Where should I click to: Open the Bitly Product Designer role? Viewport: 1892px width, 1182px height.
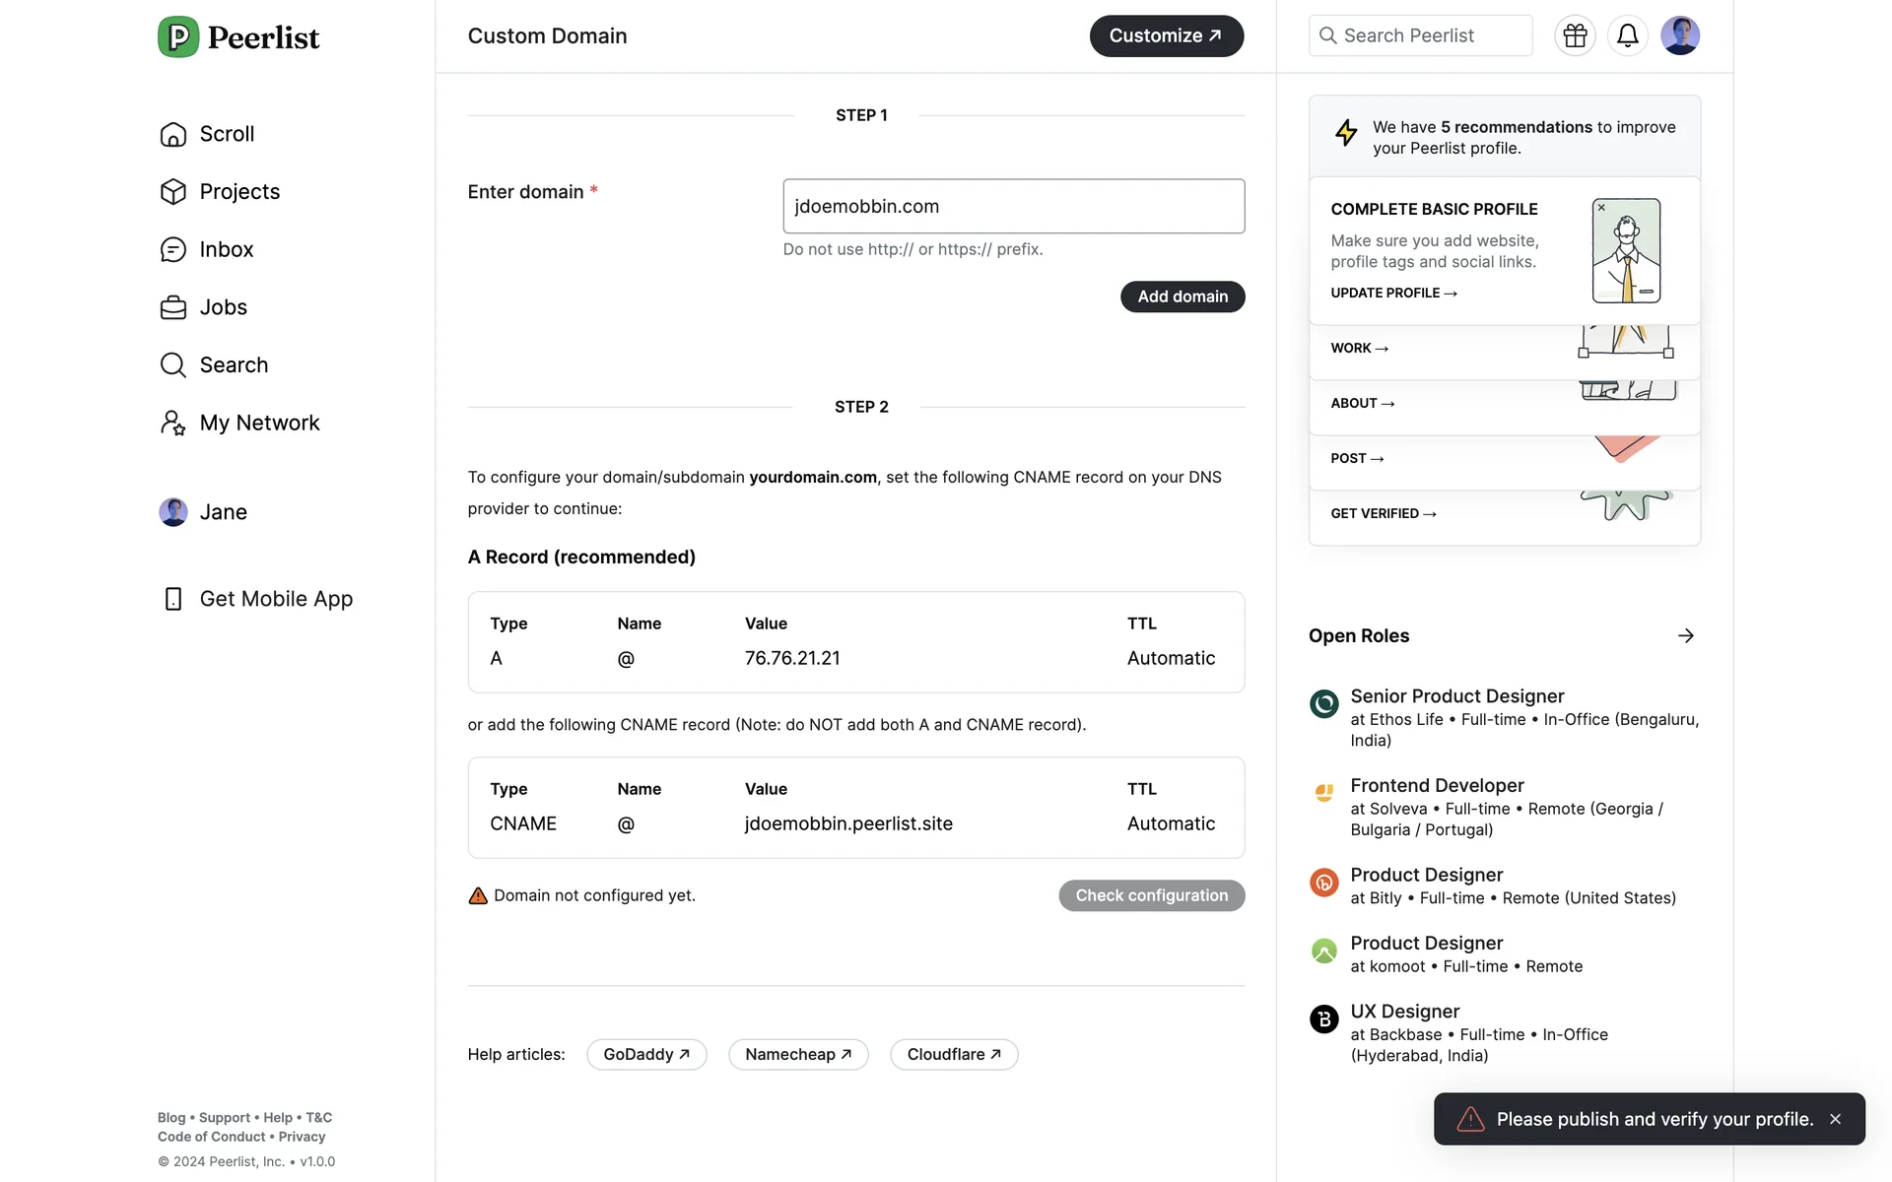[1426, 875]
